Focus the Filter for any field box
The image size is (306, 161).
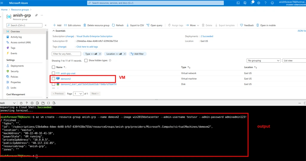pos(66,54)
